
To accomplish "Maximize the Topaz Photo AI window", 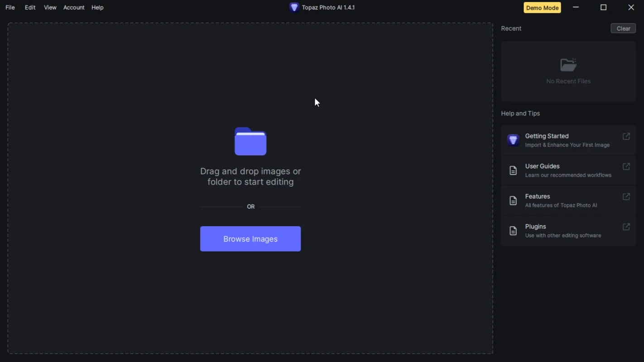I will pos(603,7).
